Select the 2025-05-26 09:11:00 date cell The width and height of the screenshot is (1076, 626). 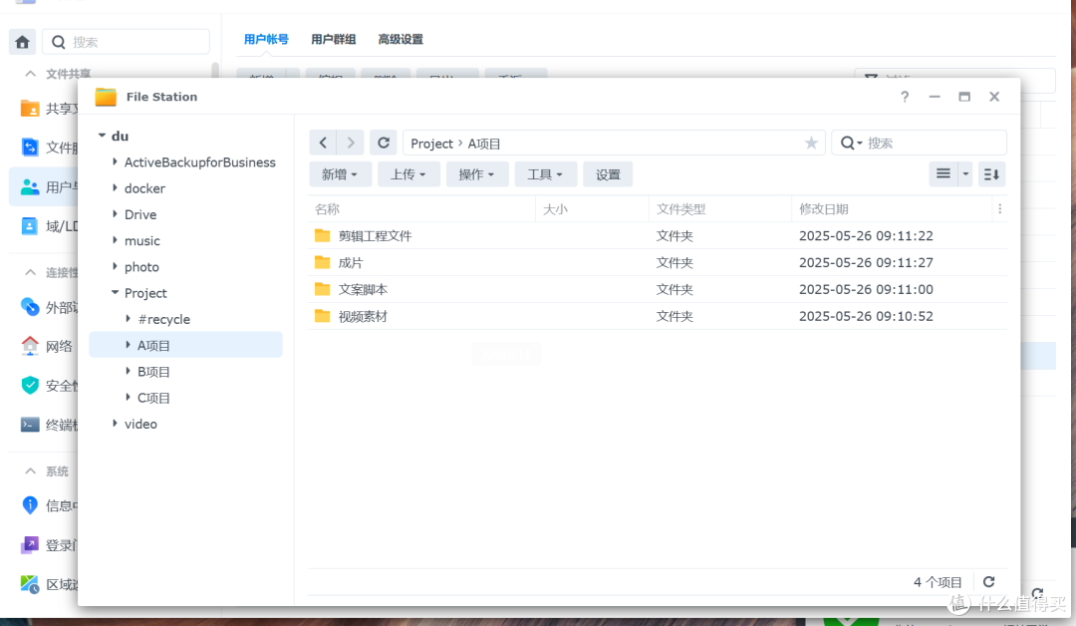[x=866, y=289]
